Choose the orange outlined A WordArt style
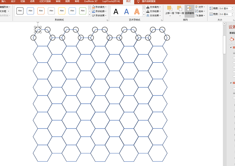The height and width of the screenshot is (166, 235). tap(137, 11)
